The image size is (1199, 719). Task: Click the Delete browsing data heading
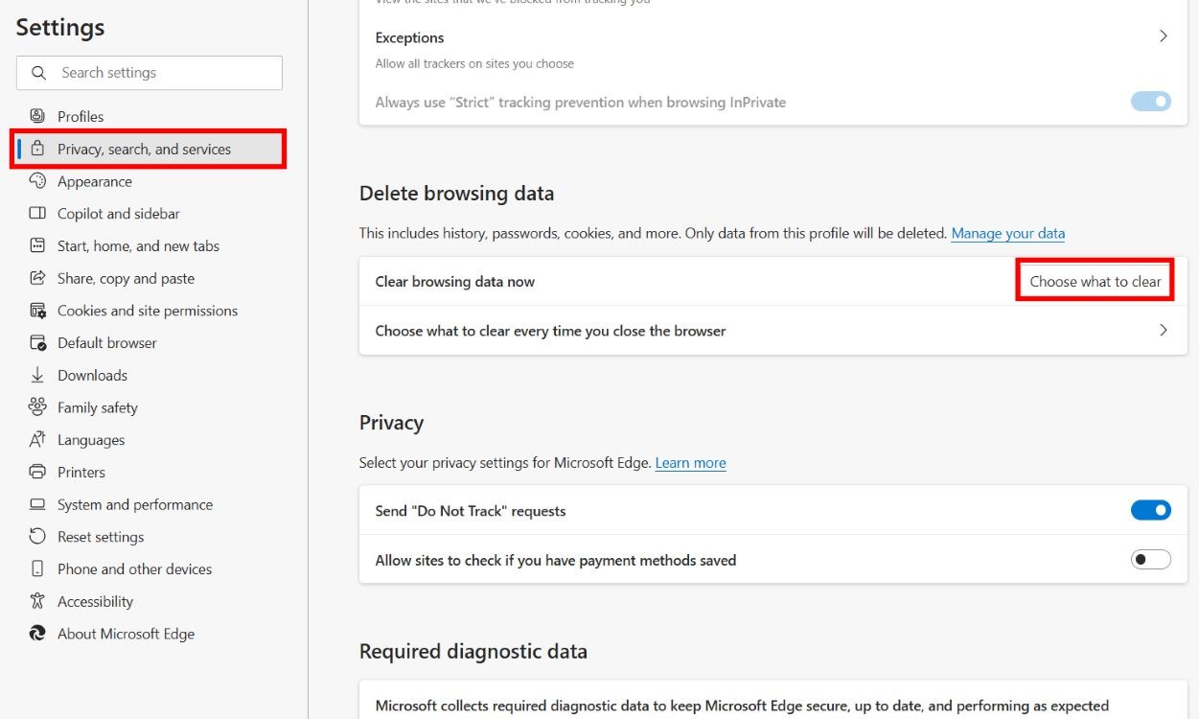coord(456,193)
